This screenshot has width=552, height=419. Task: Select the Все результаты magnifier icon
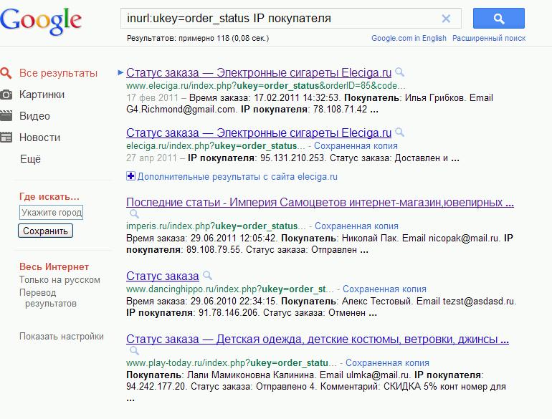coord(6,73)
